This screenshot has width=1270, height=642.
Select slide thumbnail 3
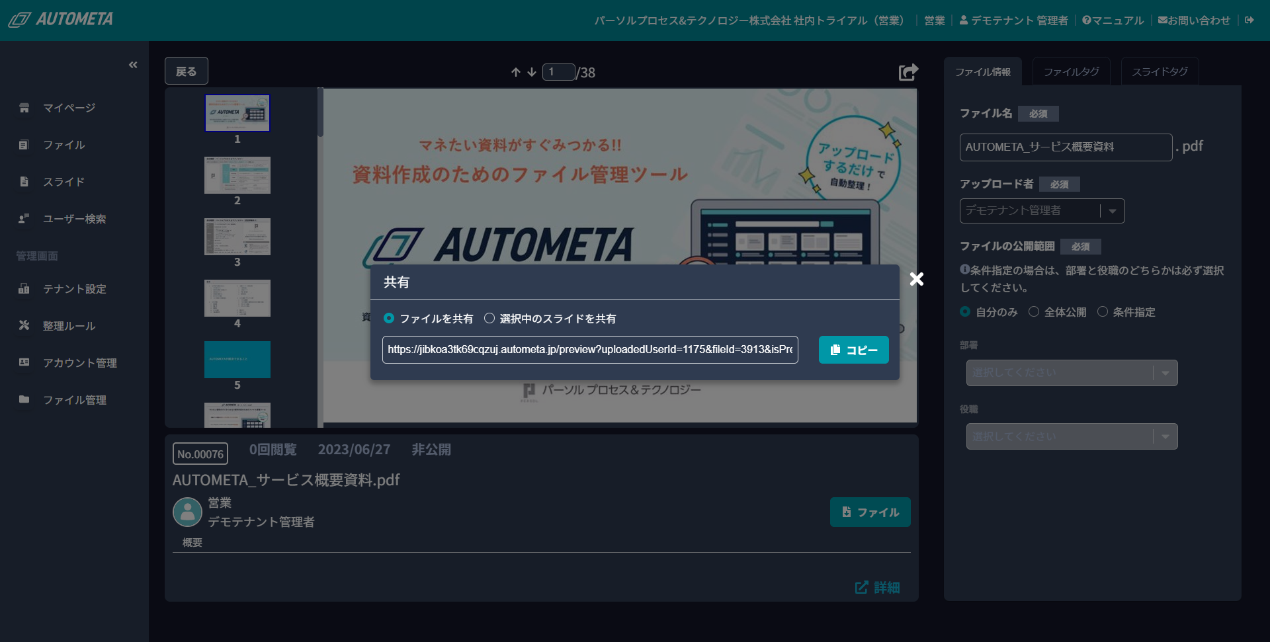[237, 236]
